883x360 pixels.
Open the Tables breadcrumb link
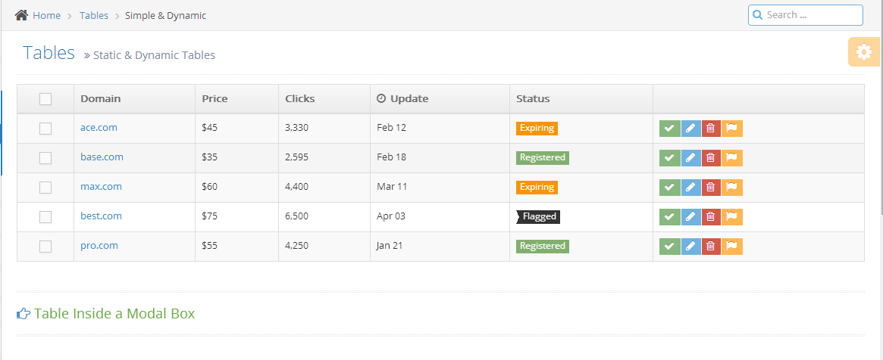coord(94,15)
